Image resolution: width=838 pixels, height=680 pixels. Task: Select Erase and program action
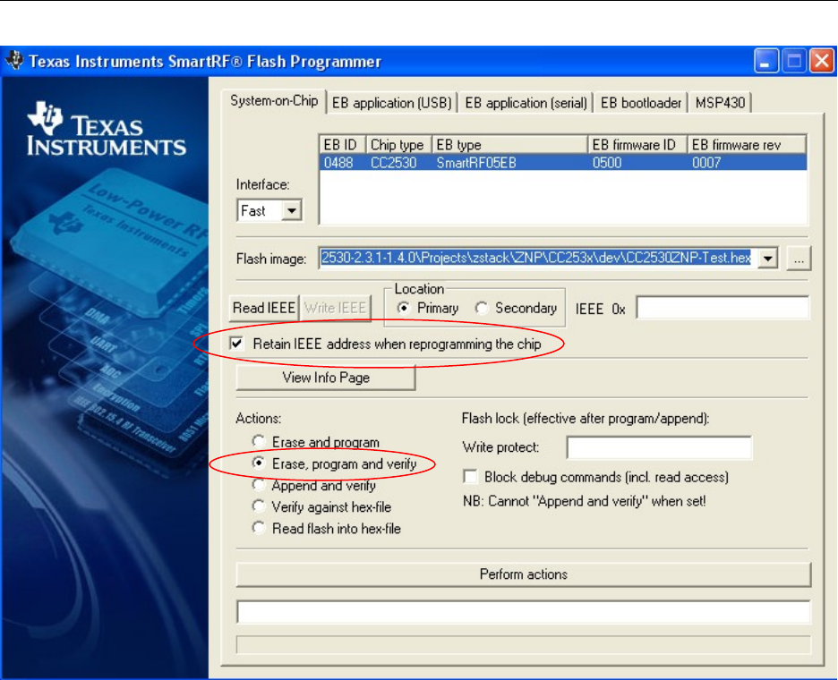259,442
